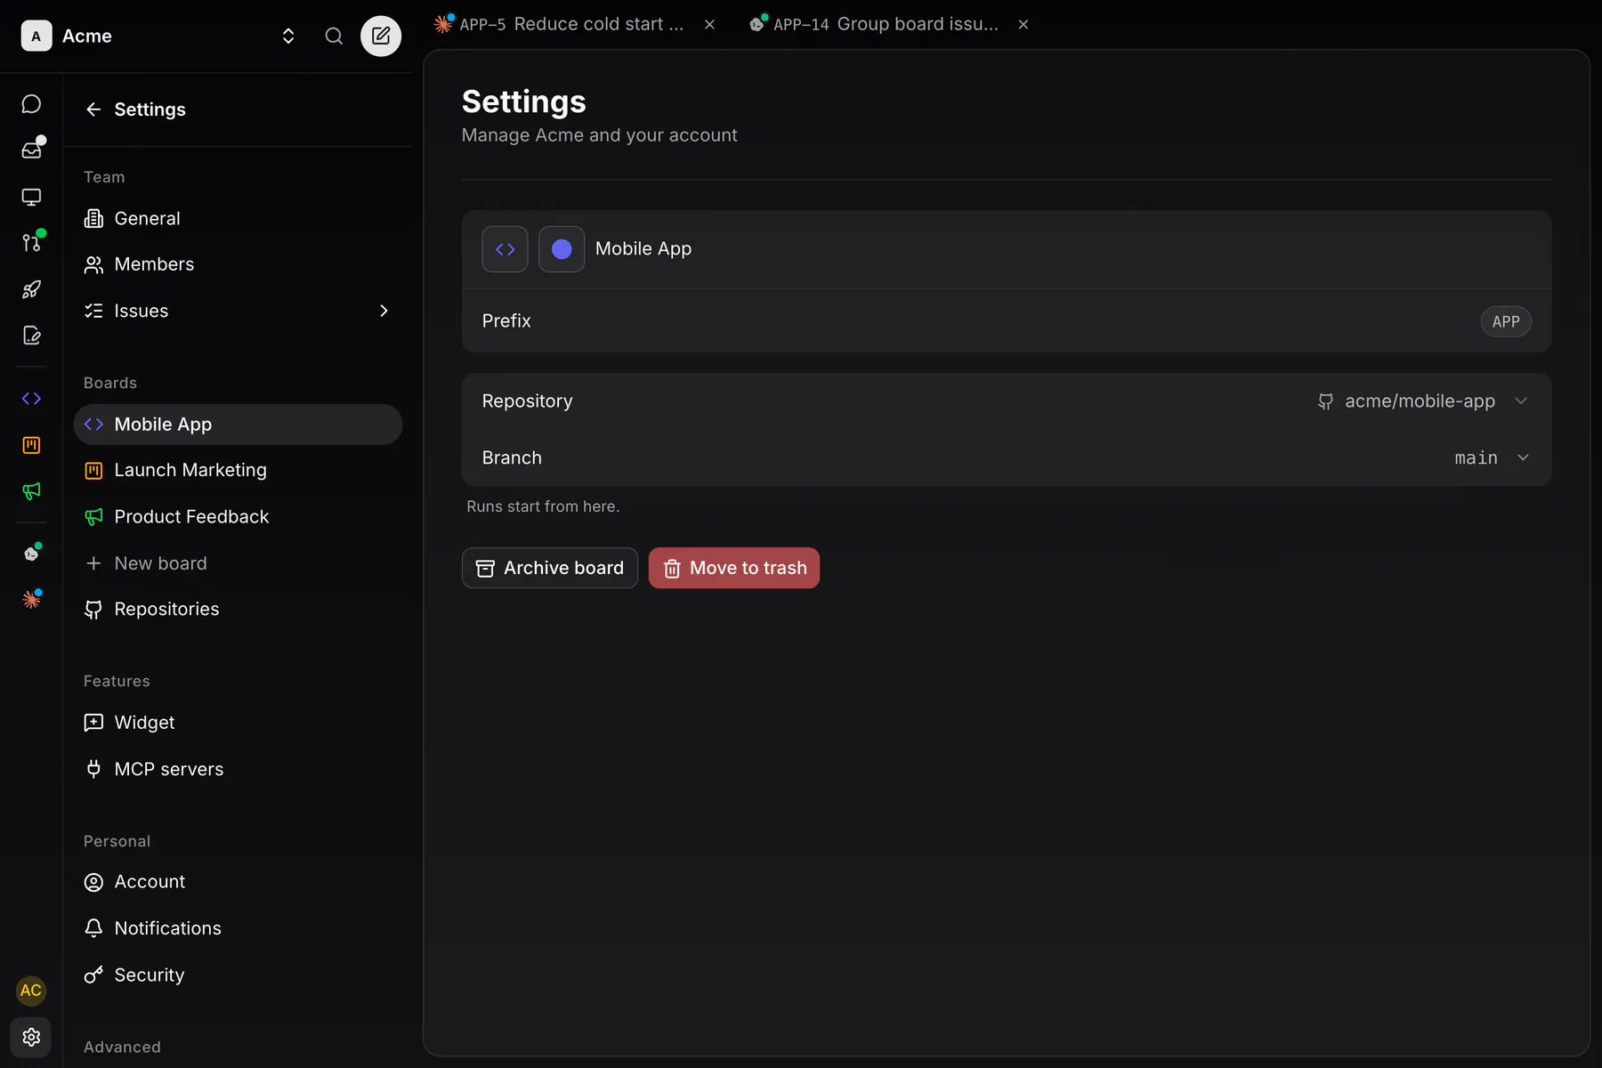Open MCP servers settings
This screenshot has height=1068, width=1602.
click(x=238, y=769)
